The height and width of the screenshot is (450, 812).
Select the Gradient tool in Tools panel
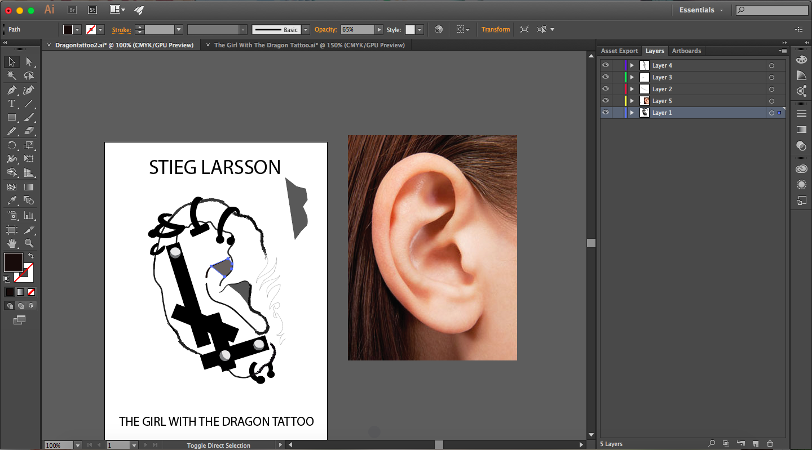pyautogui.click(x=29, y=187)
